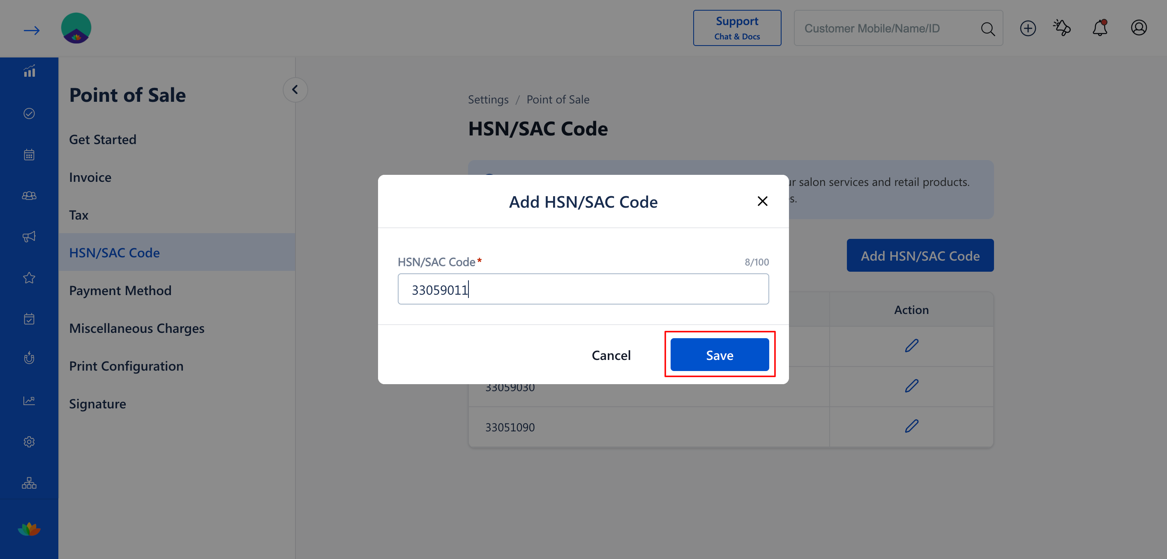Open the calendar icon in sidebar

(x=29, y=155)
